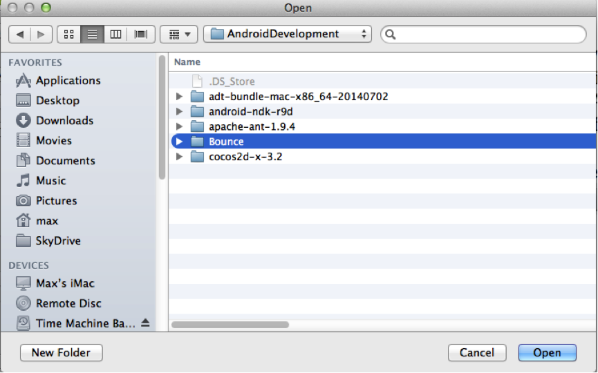The height and width of the screenshot is (373, 598).
Task: Expand the android-ndk-r9d folder
Action: coord(179,112)
